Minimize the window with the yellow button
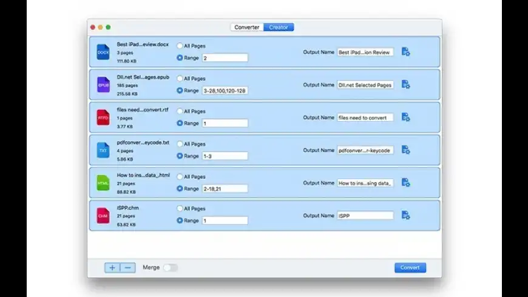The image size is (528, 297). (100, 27)
